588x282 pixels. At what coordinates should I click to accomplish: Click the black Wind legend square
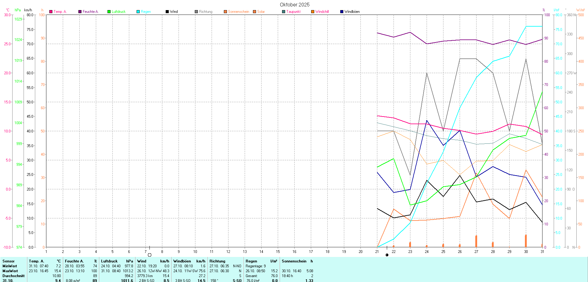[167, 12]
